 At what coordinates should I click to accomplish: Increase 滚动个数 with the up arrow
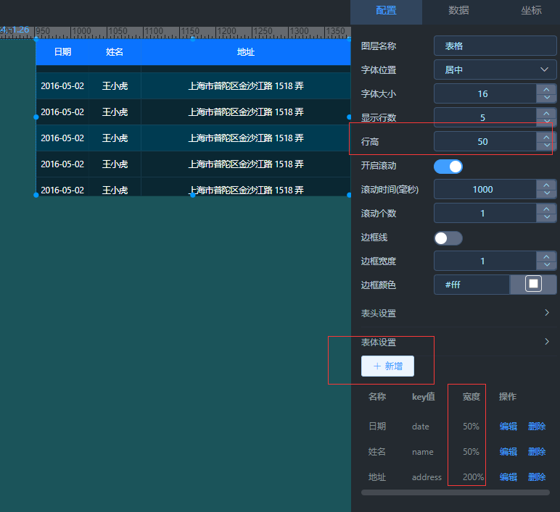point(546,209)
